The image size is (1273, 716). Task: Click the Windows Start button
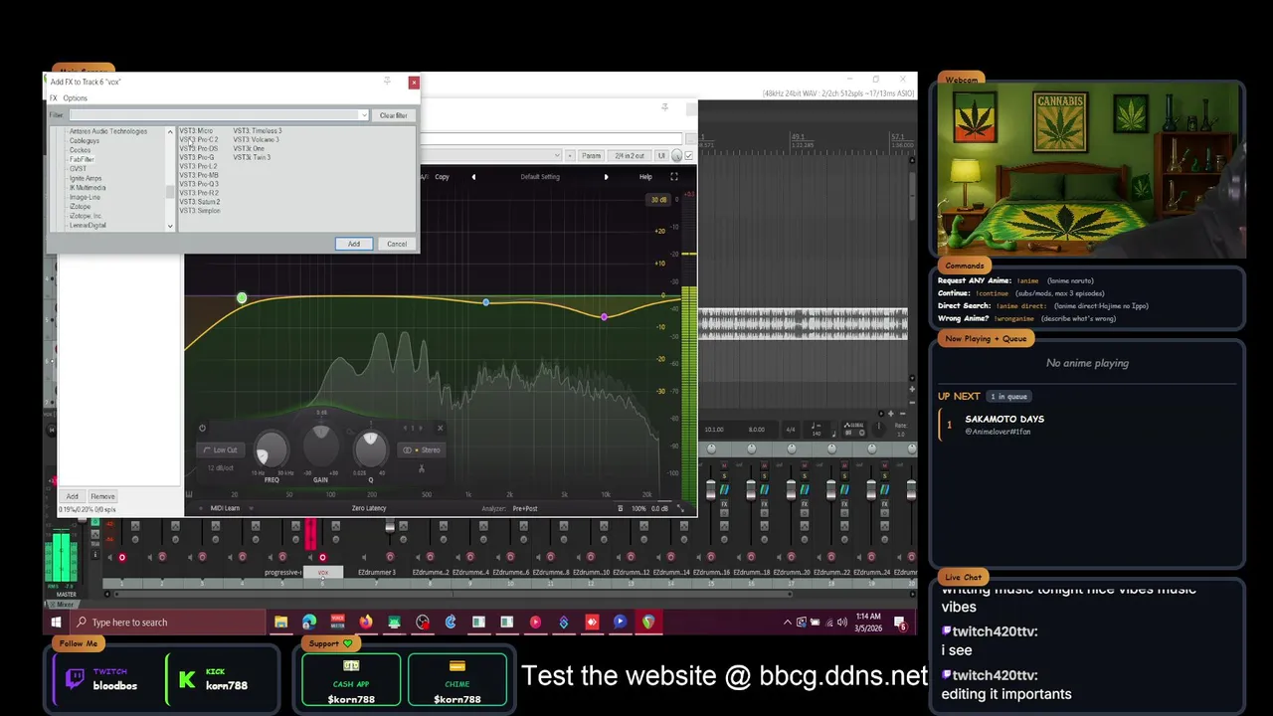(x=57, y=623)
